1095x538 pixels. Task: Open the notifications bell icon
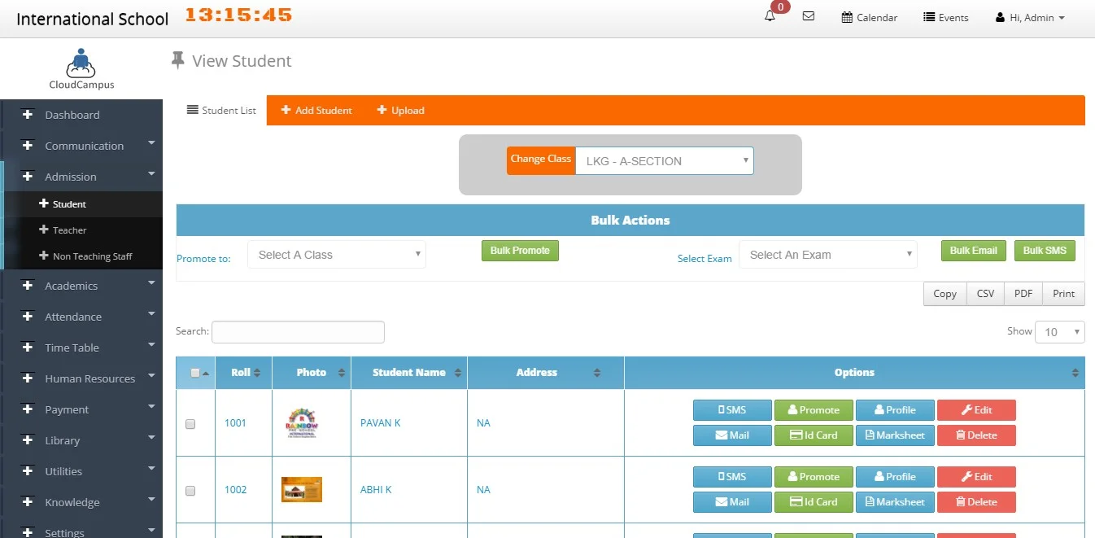click(x=770, y=16)
